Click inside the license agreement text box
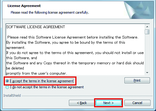This screenshot has width=156, height=111. tap(75, 49)
